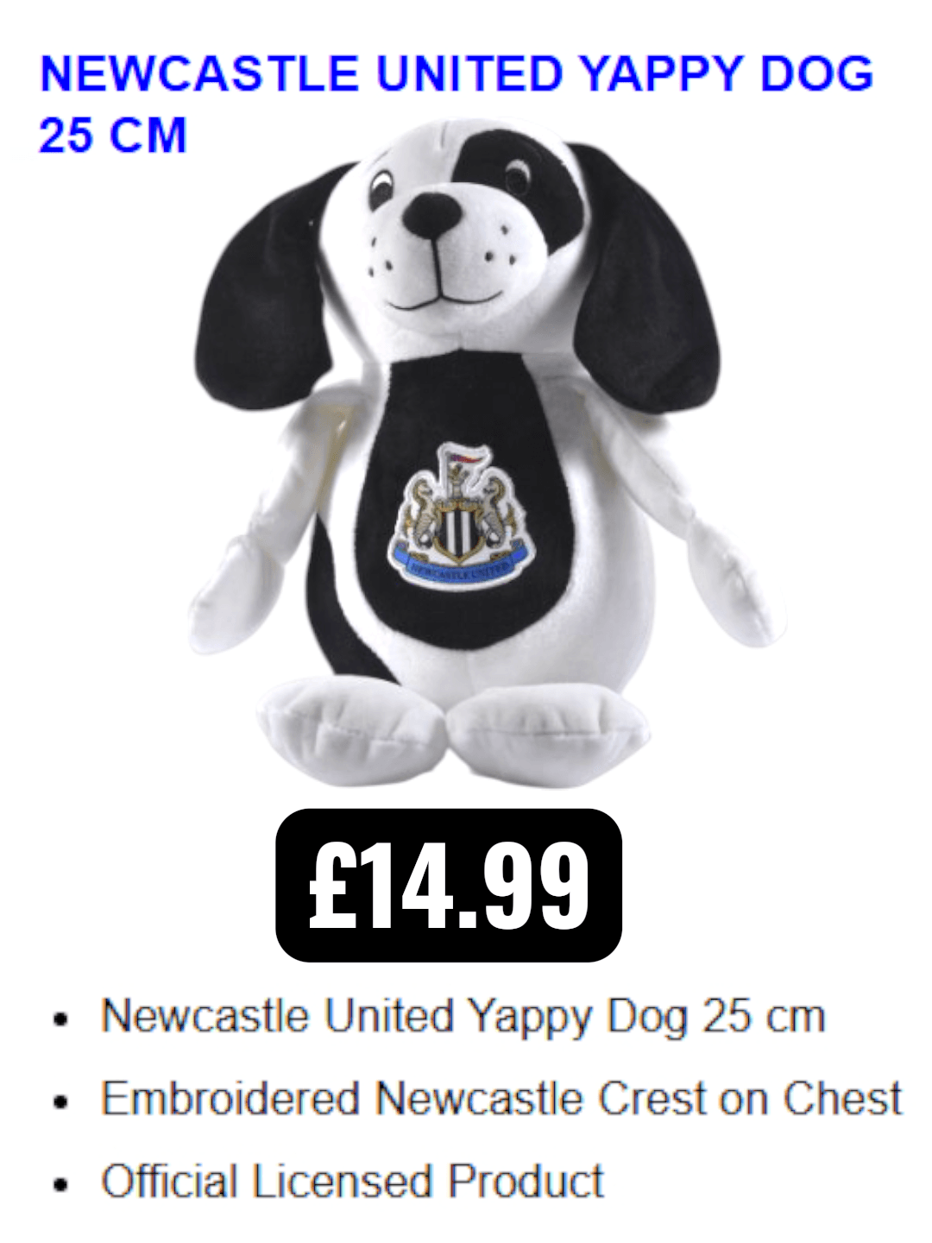Click the 'Official Licensed Product' text
The width and height of the screenshot is (932, 1243).
click(x=352, y=1182)
